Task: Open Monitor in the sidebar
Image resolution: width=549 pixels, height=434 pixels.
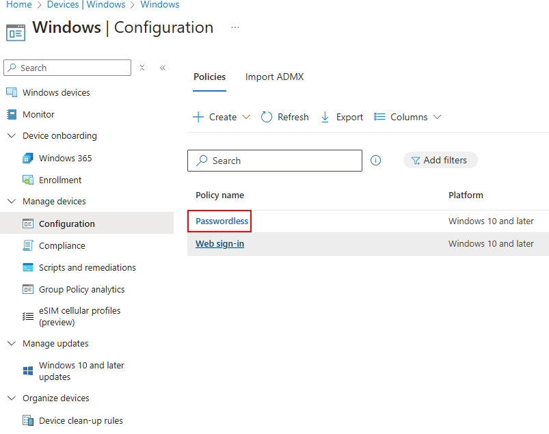Action: (38, 114)
